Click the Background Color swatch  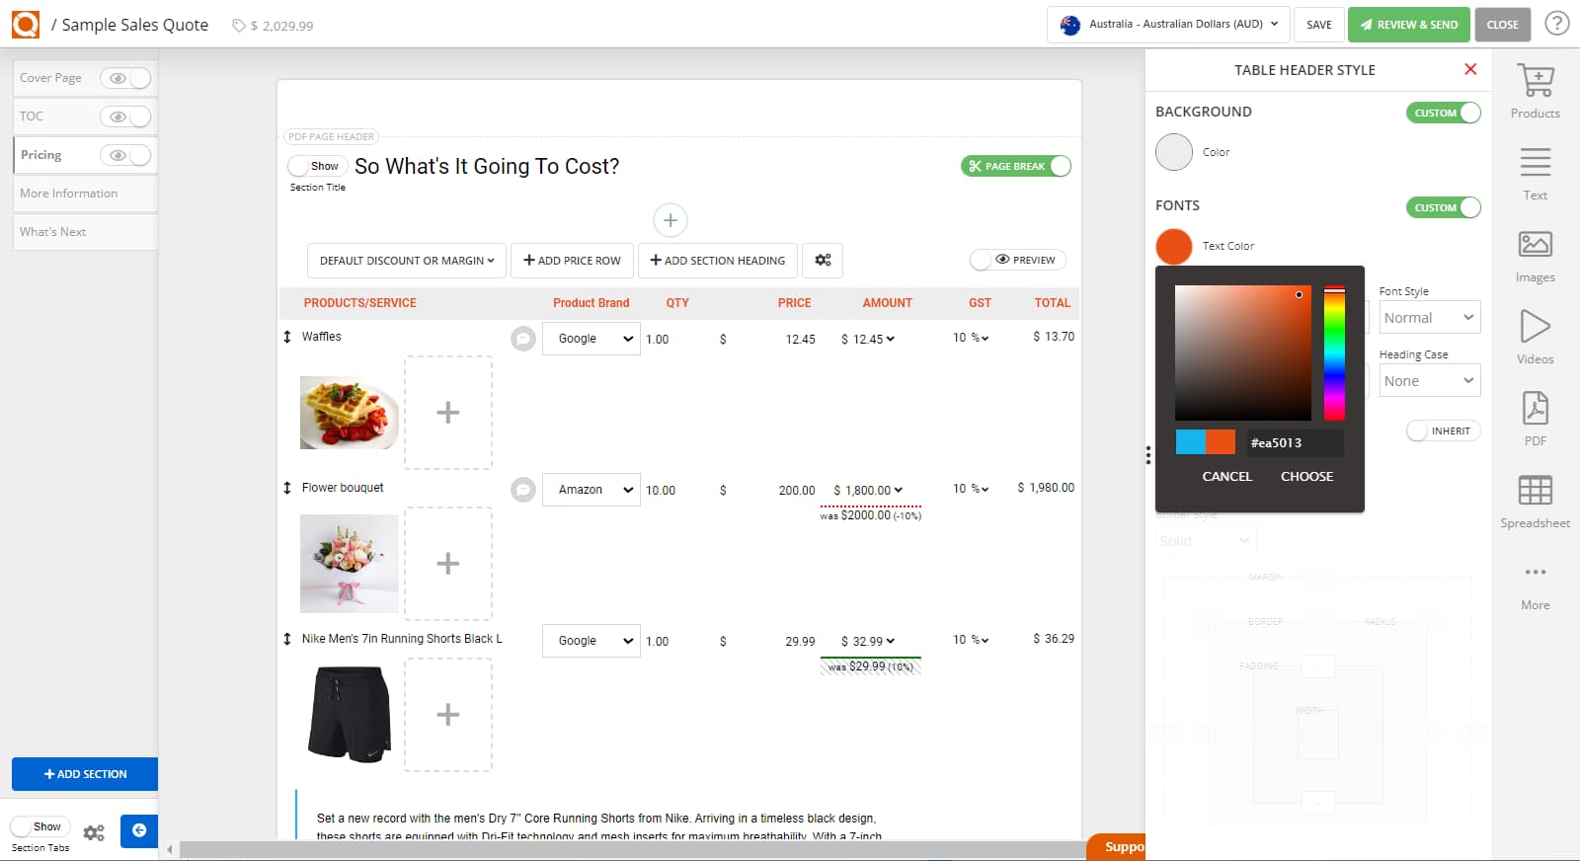[1174, 152]
